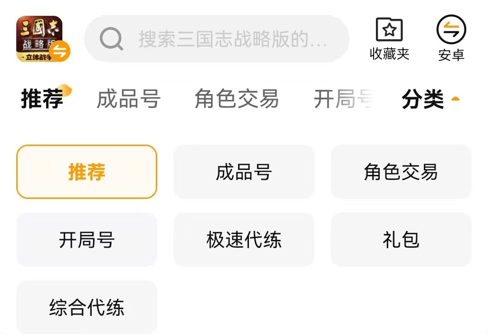Open the 收藏夹 star folder icon
The height and width of the screenshot is (334, 488).
tap(389, 29)
